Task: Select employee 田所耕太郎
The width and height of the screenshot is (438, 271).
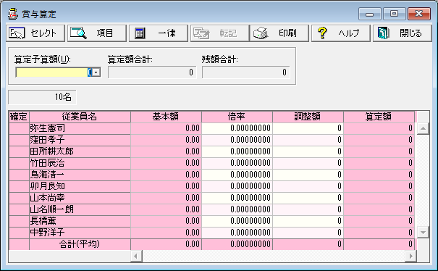Action: tap(80, 151)
